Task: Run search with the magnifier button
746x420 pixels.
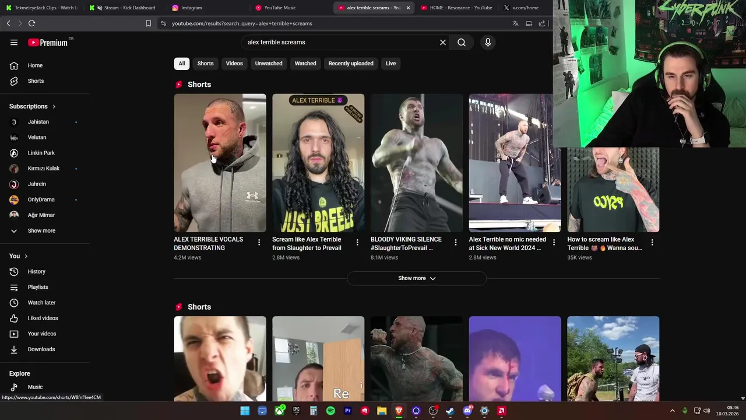Action: point(462,42)
